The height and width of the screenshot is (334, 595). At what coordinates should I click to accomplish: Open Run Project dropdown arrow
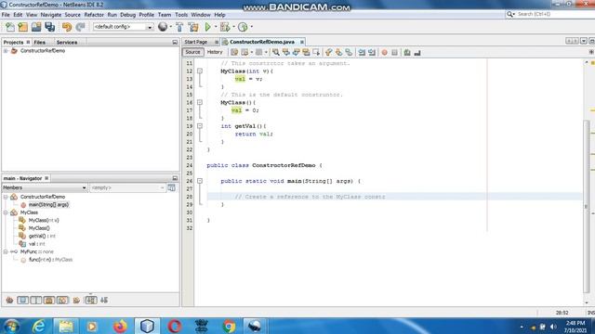[x=215, y=27]
